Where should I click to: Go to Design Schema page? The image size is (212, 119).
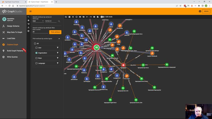(13, 26)
